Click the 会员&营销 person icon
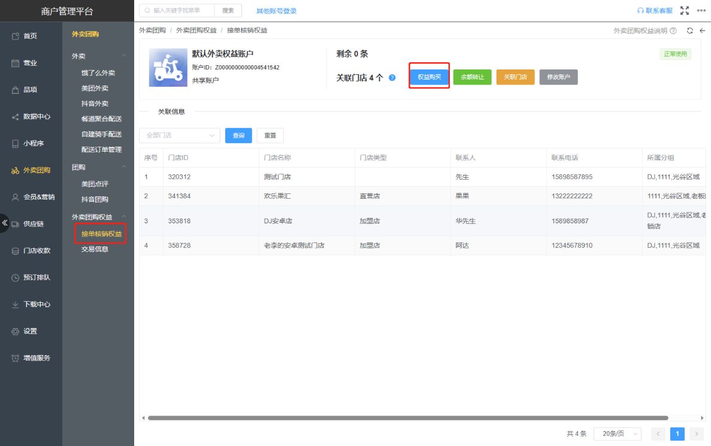This screenshot has height=446, width=711. pos(15,197)
